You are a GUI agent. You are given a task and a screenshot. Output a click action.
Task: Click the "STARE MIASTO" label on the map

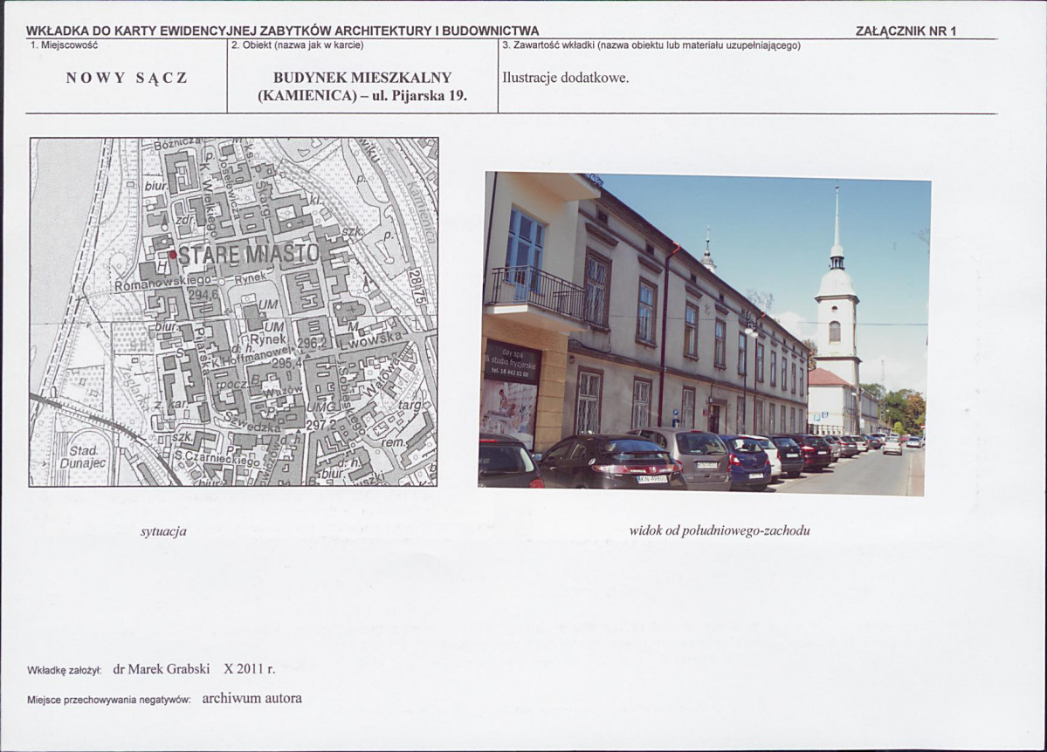pyautogui.click(x=248, y=256)
